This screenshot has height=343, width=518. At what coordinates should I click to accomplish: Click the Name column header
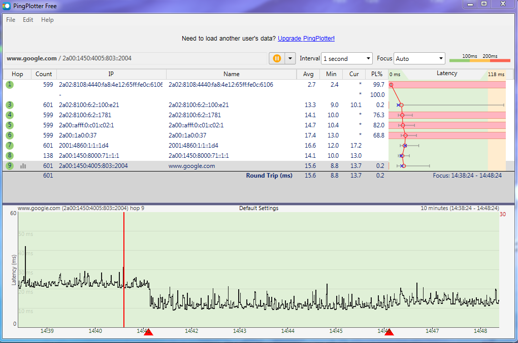click(231, 74)
